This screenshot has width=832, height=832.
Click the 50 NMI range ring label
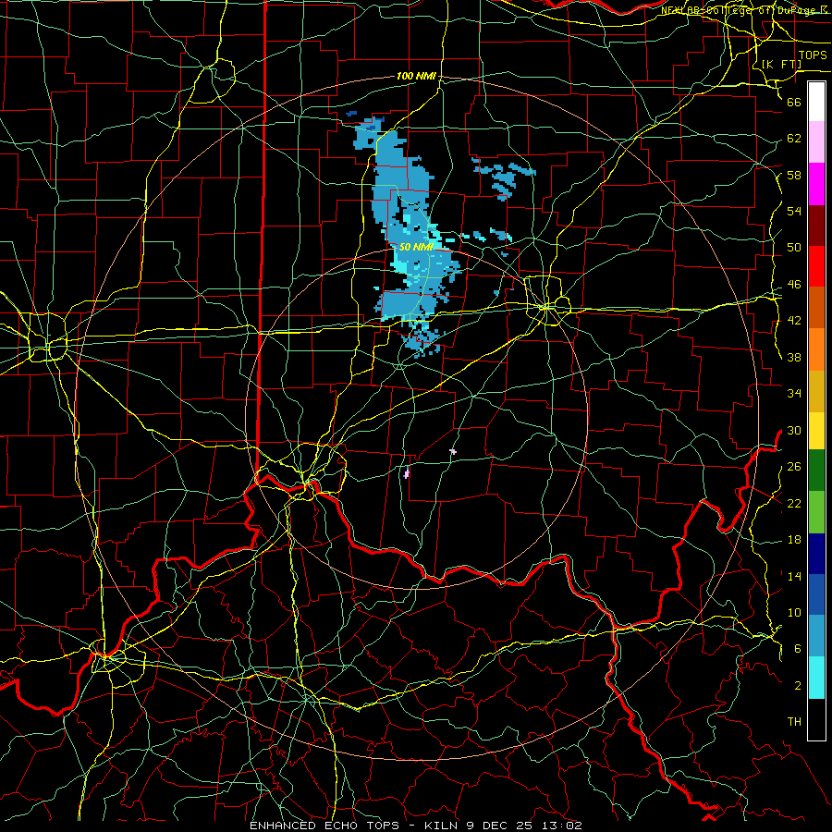click(417, 247)
